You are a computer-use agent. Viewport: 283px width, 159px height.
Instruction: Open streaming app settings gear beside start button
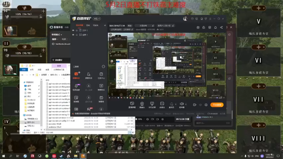(206, 105)
